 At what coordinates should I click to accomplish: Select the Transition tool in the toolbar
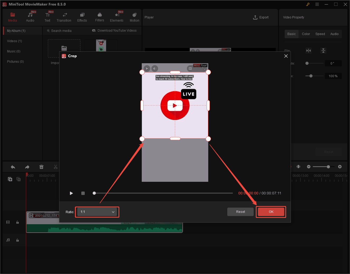64,17
